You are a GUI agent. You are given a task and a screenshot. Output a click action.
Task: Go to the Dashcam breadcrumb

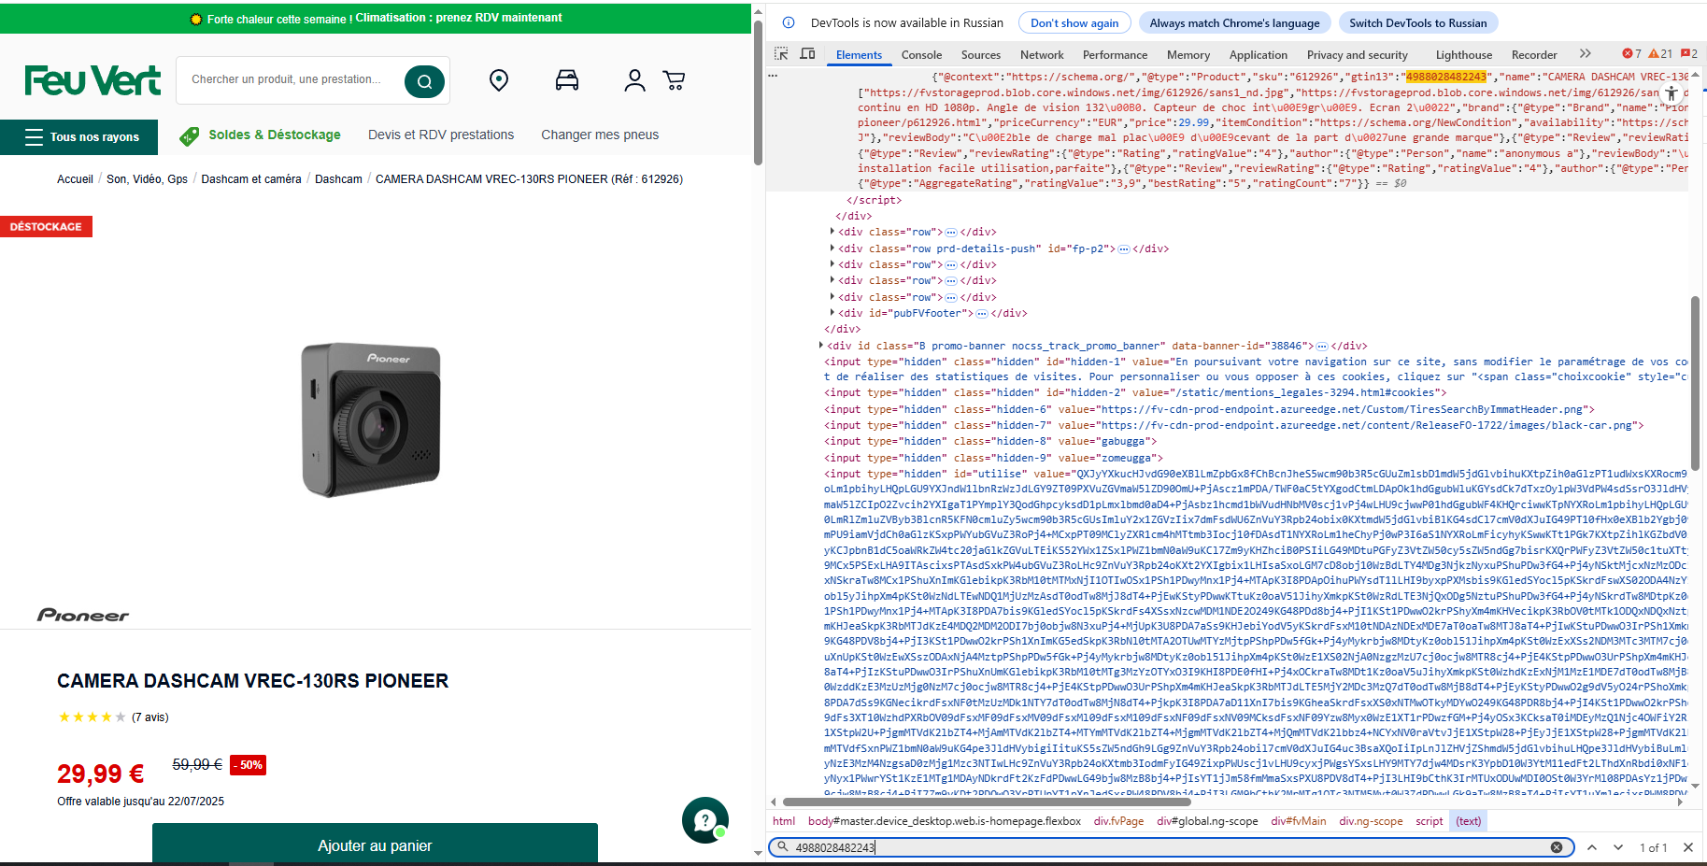[x=338, y=179]
